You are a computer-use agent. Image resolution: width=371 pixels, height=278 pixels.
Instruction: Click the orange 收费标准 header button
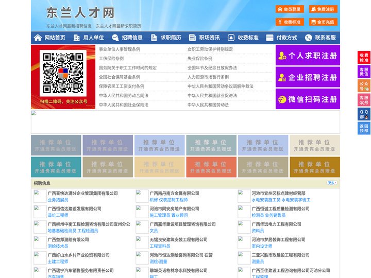(290, 22)
